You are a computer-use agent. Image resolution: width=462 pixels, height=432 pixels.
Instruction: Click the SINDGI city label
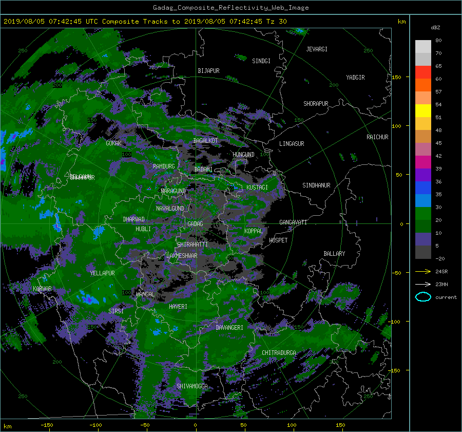261,61
